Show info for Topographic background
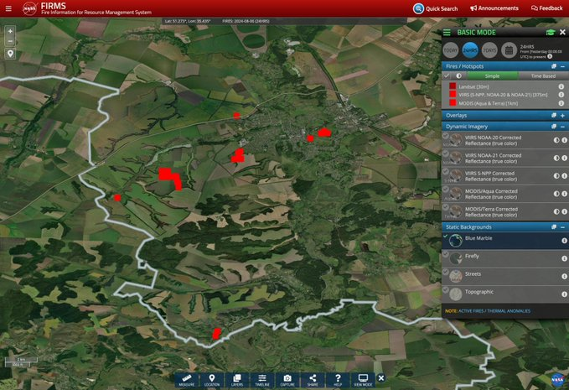The width and height of the screenshot is (569, 390). click(564, 294)
